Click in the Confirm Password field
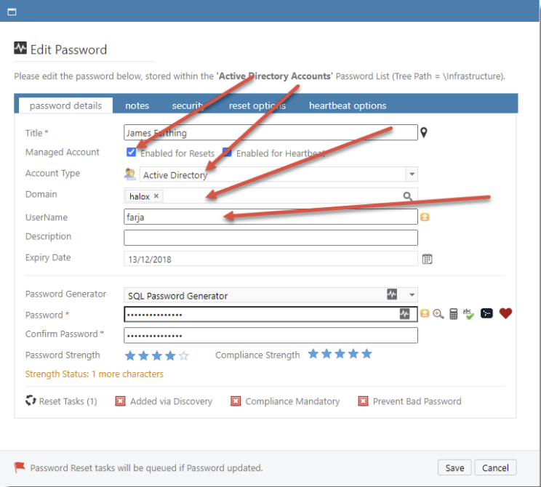The image size is (541, 487). point(270,335)
